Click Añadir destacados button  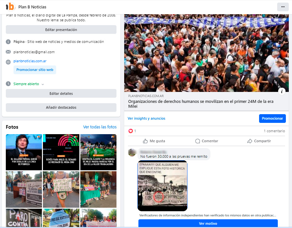(61, 107)
